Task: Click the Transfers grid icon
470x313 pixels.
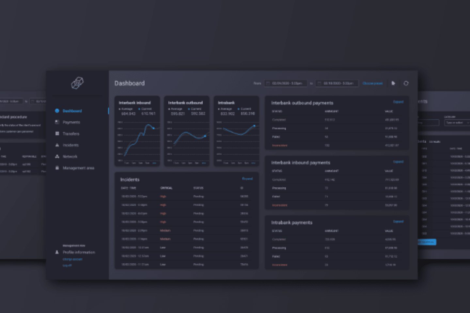Action: (x=57, y=133)
